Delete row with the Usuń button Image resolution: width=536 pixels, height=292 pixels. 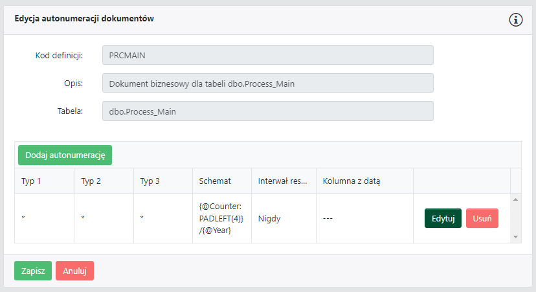[482, 218]
